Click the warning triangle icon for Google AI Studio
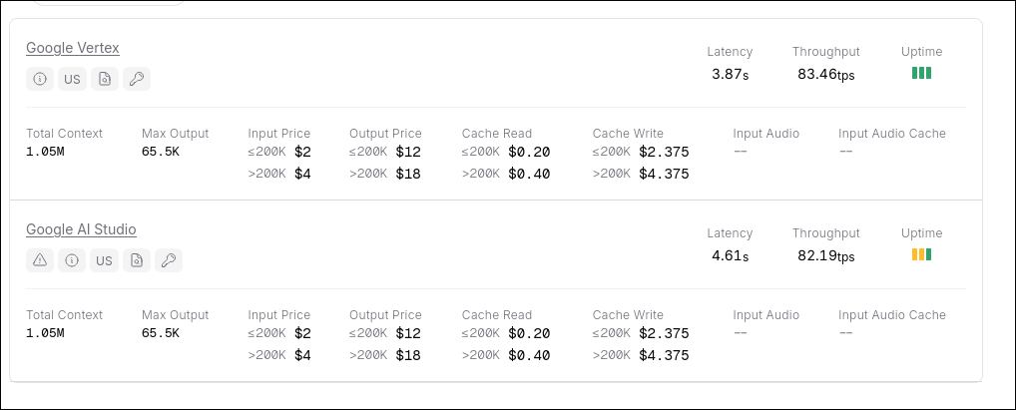The height and width of the screenshot is (410, 1016). tap(40, 261)
